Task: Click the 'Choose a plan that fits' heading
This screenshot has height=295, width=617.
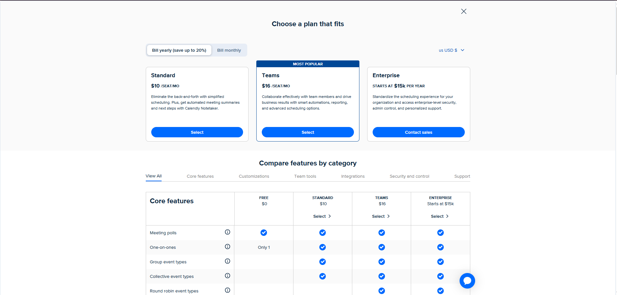Action: 308,24
